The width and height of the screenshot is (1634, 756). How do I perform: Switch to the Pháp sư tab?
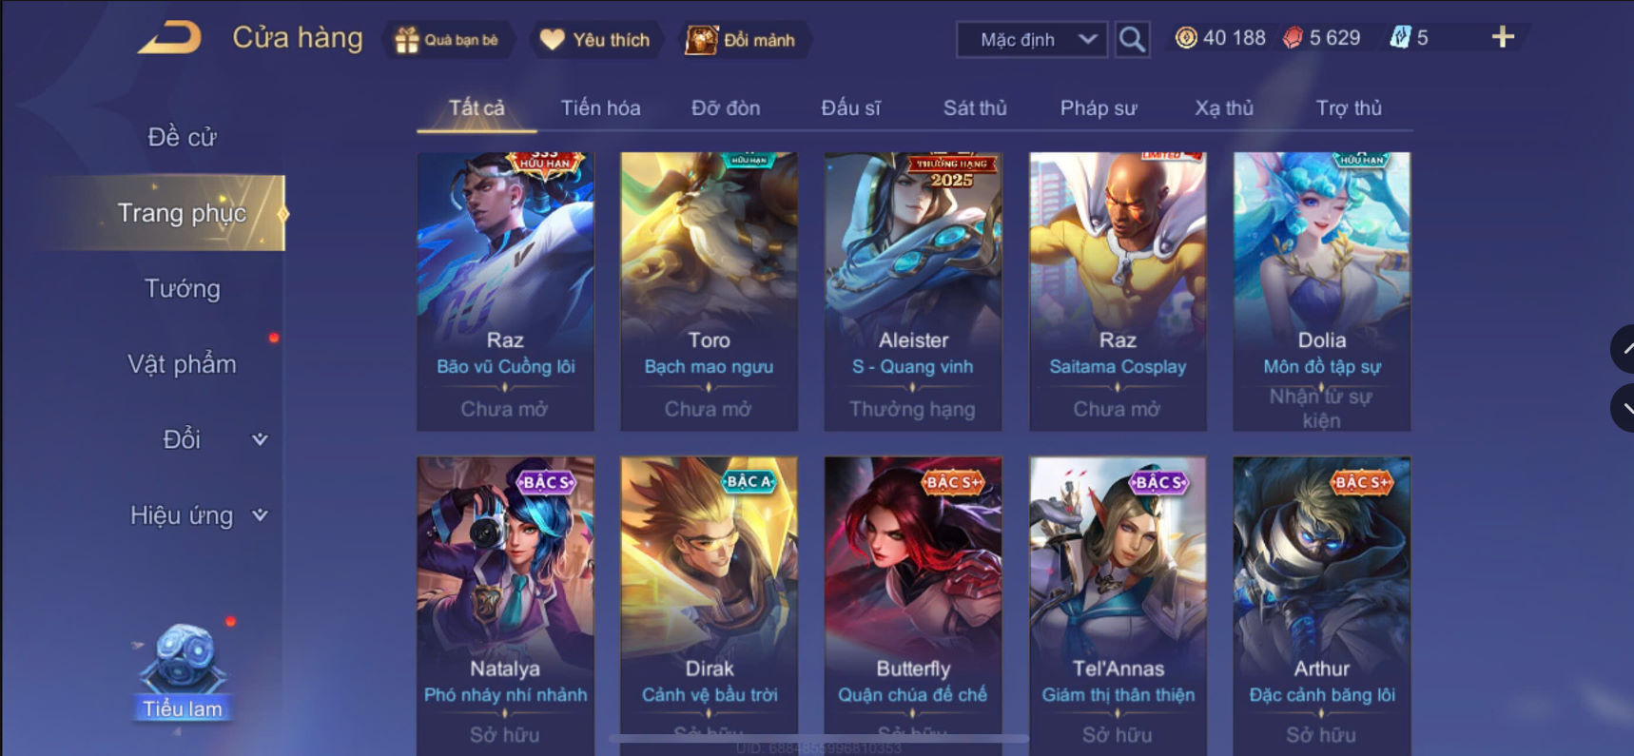1099,108
